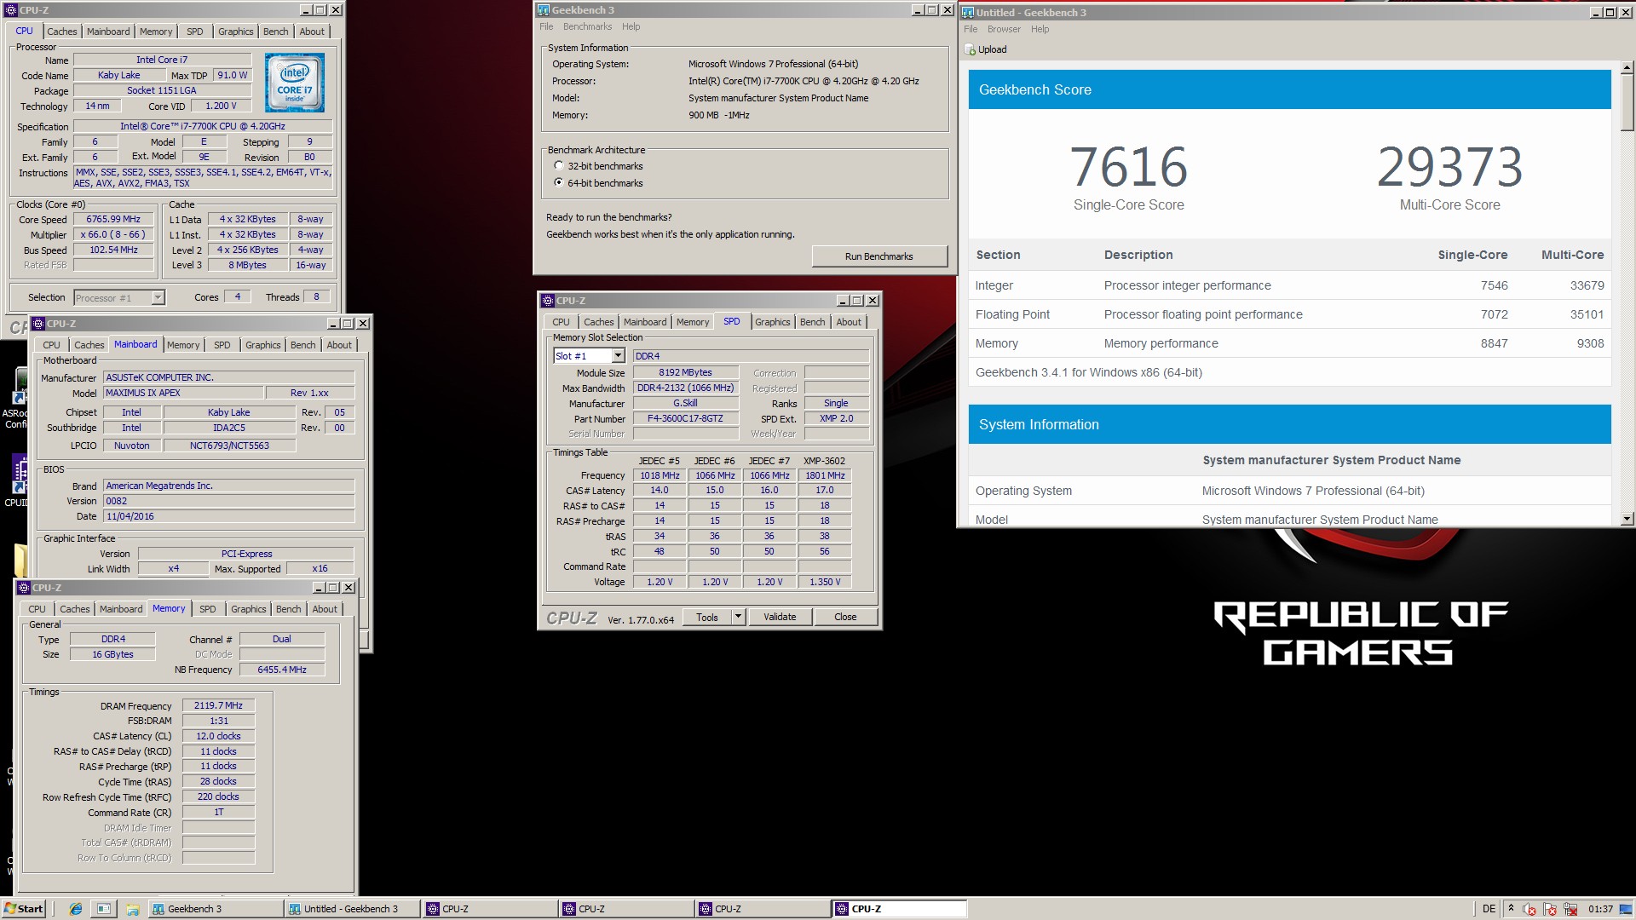The image size is (1636, 920).
Task: Open the desktop folder icon beside the Memory window
Action: 20,560
